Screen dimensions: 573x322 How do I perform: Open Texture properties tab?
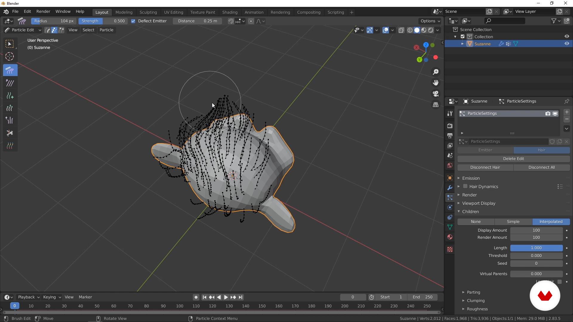[x=450, y=249]
